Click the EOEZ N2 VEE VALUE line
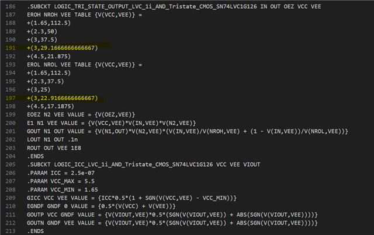Image resolution: width=374 pixels, height=235 pixels. pyautogui.click(x=81, y=115)
